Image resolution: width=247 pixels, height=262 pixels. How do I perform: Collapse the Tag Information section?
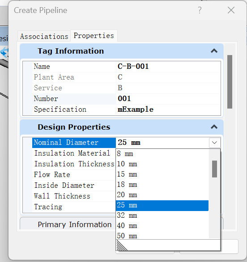coord(214,51)
